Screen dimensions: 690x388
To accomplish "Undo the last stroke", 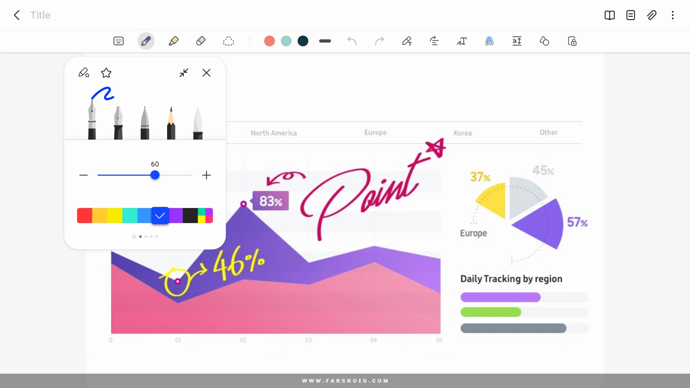I will [352, 41].
